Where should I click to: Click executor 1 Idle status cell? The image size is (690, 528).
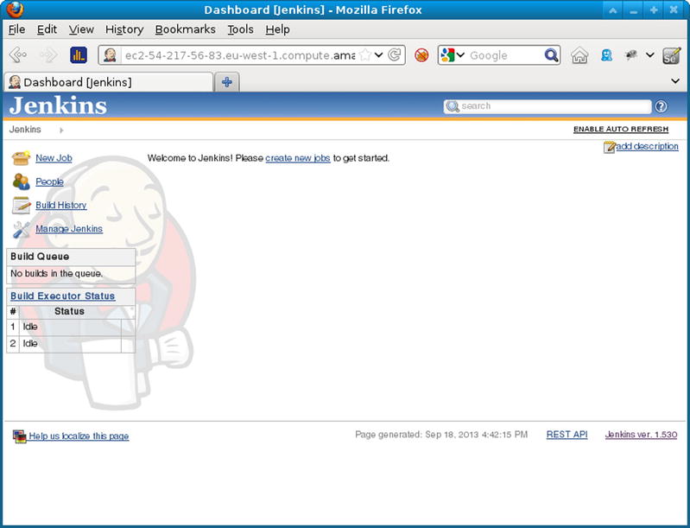tap(70, 327)
